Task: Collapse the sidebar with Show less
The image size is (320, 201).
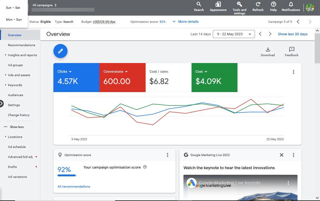Action: [14, 127]
